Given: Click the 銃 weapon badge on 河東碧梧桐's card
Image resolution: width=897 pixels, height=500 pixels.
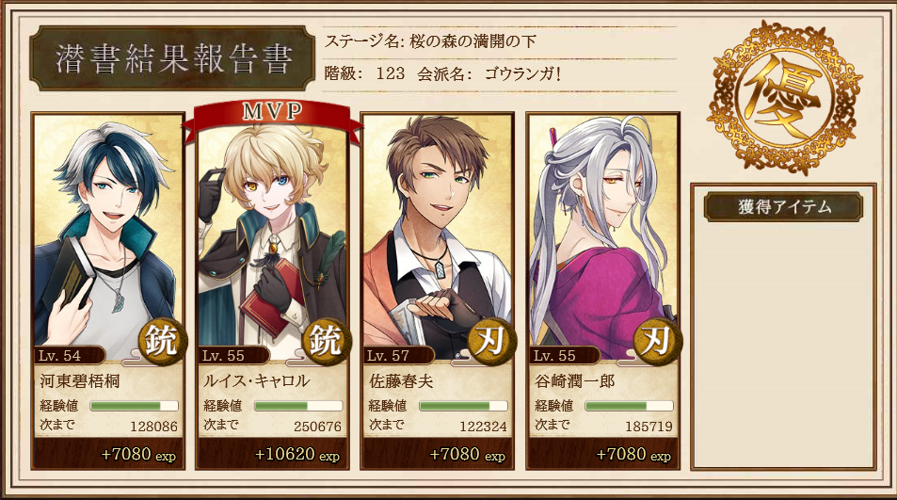Looking at the screenshot, I should [x=162, y=342].
